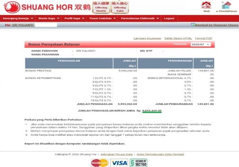Click the Offering Health badge
This screenshot has width=239, height=167.
(101, 7)
